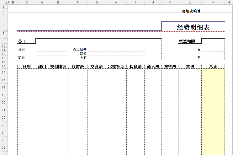Select column M header
Viewport: 233px width, 155px height.
click(x=213, y=2)
